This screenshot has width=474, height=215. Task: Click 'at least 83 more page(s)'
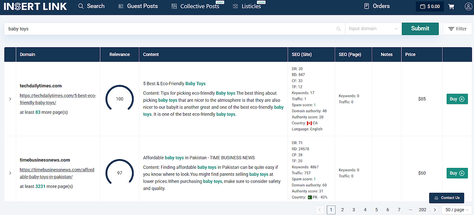point(44,112)
